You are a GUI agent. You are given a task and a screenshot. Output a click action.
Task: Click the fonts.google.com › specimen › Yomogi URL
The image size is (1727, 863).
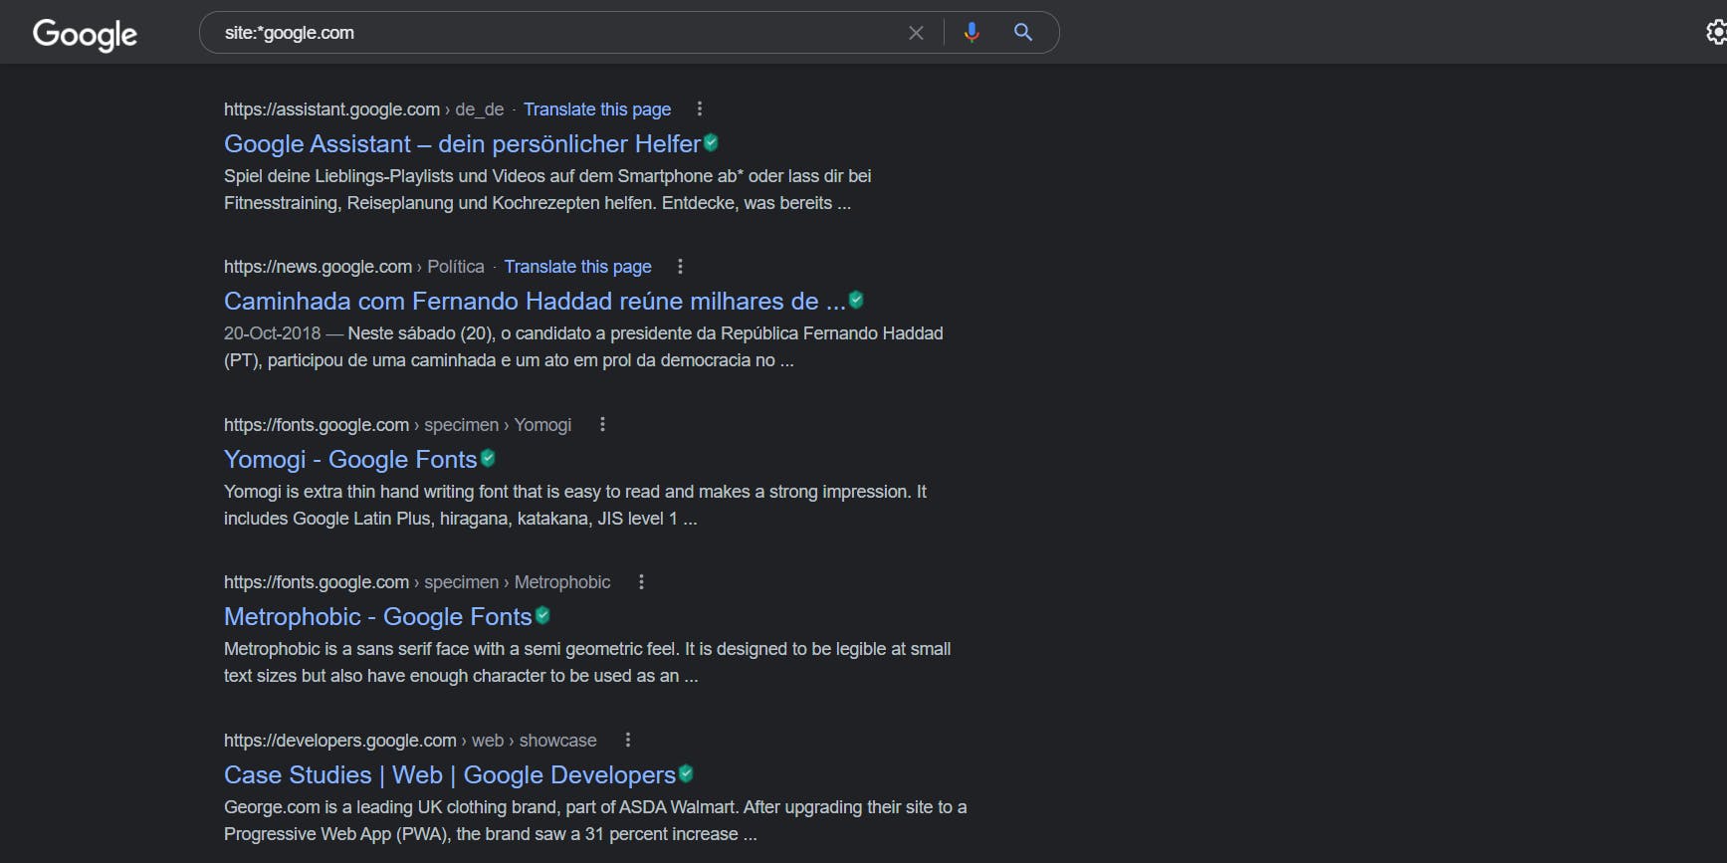point(397,425)
